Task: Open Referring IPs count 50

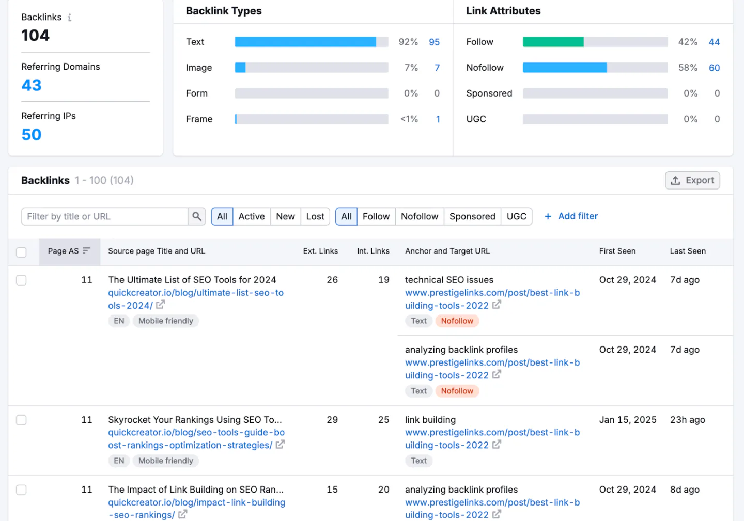Action: [32, 135]
